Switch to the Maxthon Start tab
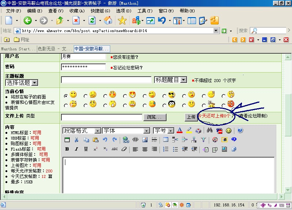Viewport: 292px width, 210px height. pos(18,48)
